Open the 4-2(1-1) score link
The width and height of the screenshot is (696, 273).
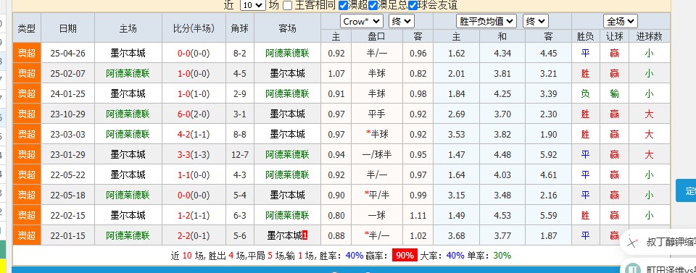coord(194,134)
